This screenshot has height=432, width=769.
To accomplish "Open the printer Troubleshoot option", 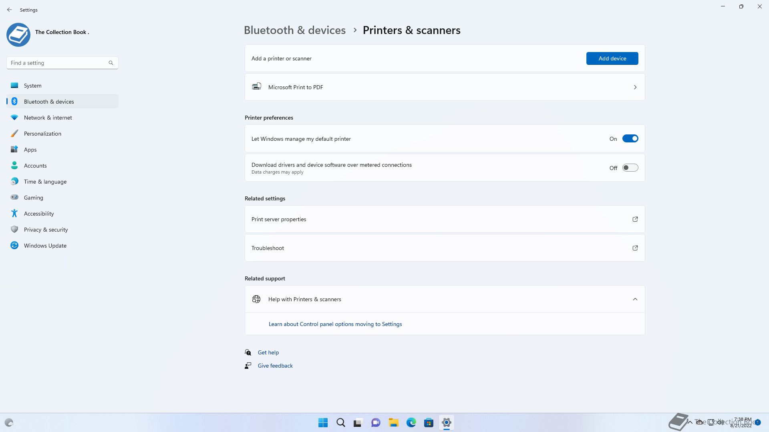I will 445,248.
